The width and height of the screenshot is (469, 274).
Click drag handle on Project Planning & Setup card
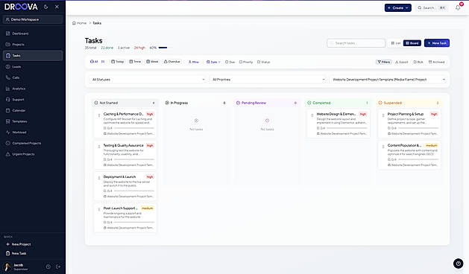pos(383,115)
